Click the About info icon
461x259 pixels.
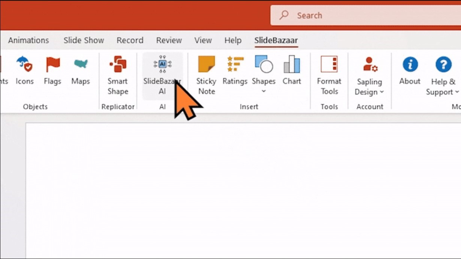pos(410,71)
